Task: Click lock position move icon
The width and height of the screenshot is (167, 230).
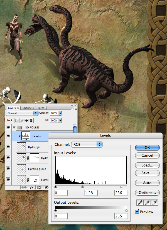Action: click(26, 121)
